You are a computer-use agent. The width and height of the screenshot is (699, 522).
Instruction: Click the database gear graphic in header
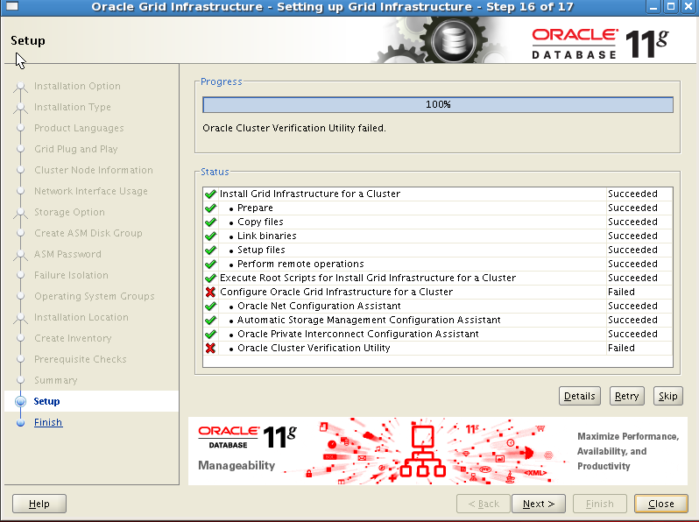pos(454,41)
